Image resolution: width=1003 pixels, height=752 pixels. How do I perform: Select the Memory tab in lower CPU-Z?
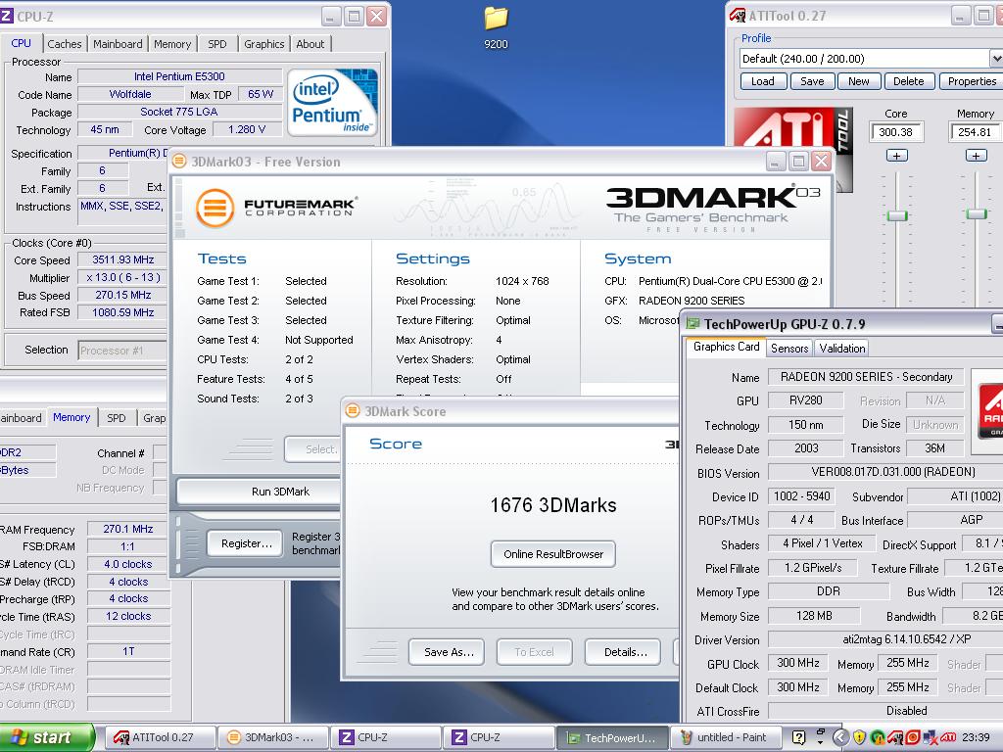coord(72,417)
